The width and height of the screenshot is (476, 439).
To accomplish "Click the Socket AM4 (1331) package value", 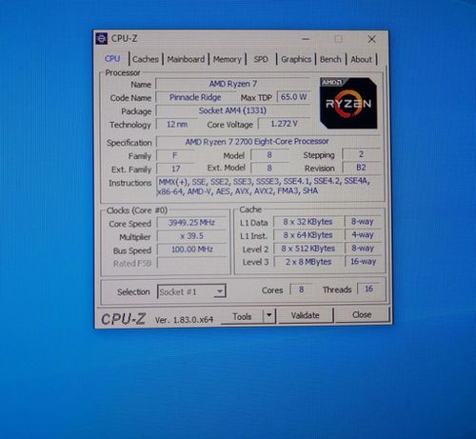I will [x=232, y=110].
